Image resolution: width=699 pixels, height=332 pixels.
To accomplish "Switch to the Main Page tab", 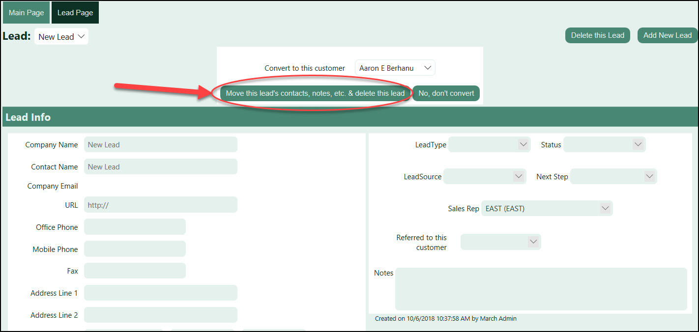I will tap(26, 13).
